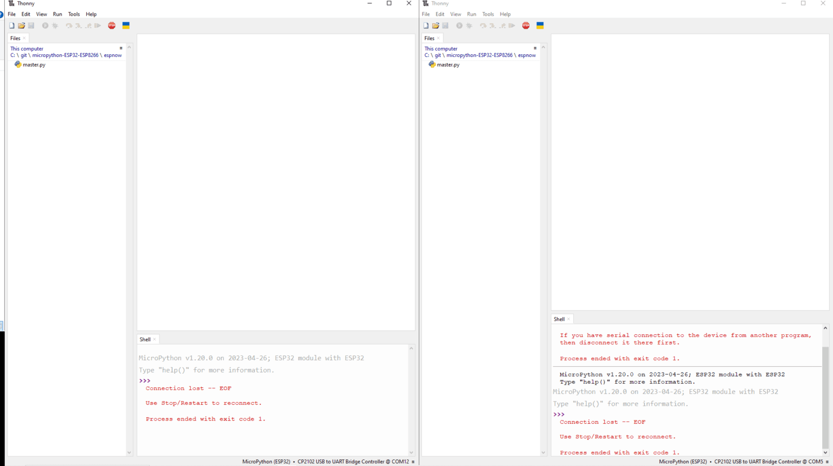Click the 'git' path link in the COM12 window
833x466 pixels.
(x=24, y=55)
